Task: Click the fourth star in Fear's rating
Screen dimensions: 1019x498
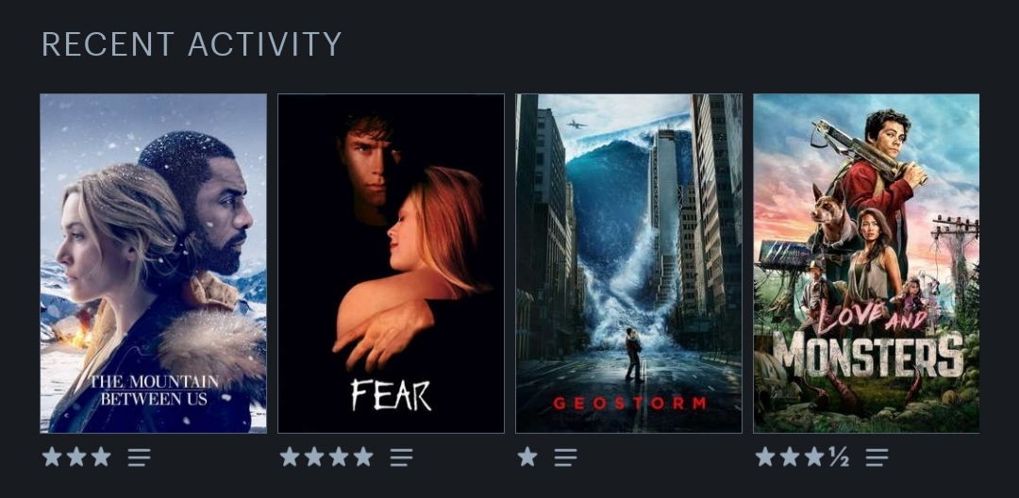Action: 363,456
